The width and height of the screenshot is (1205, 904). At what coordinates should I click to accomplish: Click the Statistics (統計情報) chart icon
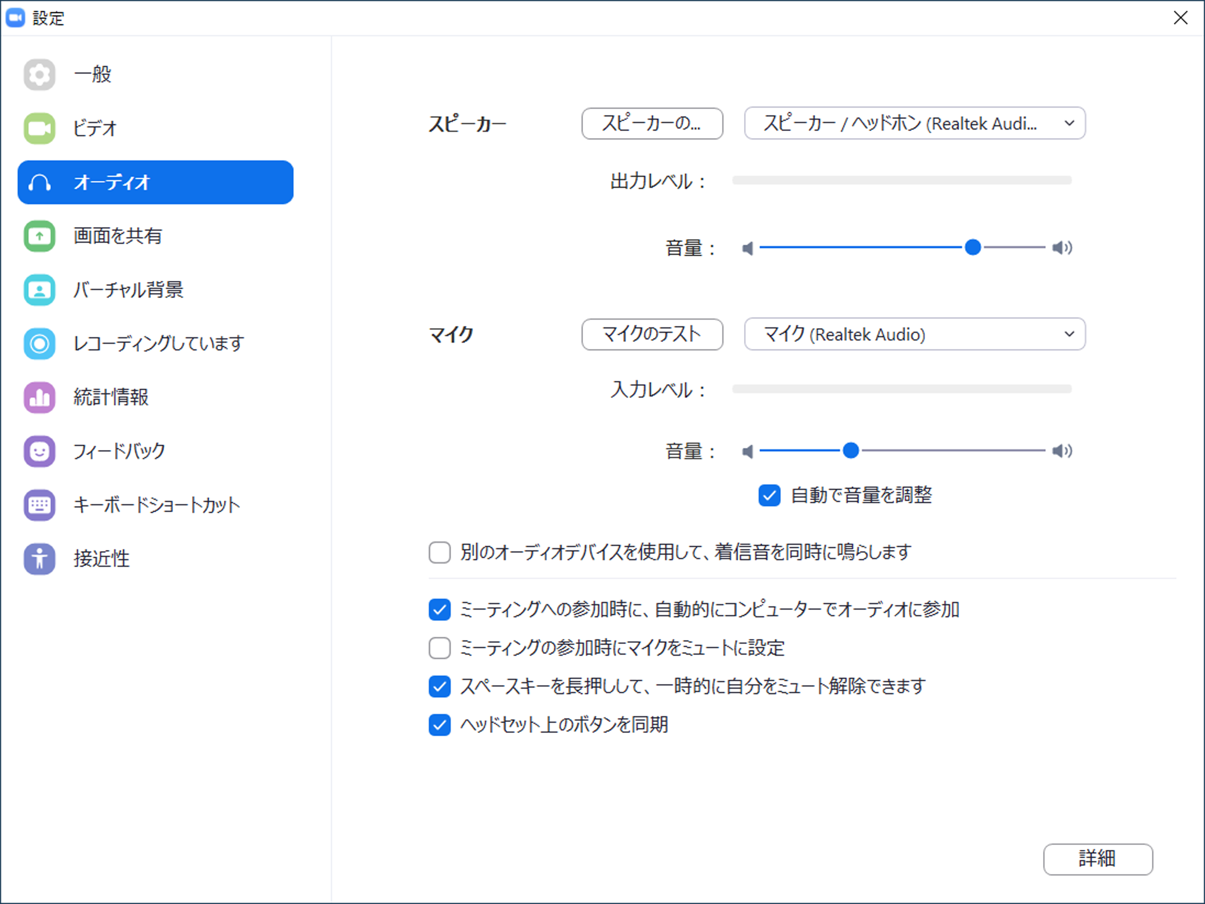coord(39,397)
